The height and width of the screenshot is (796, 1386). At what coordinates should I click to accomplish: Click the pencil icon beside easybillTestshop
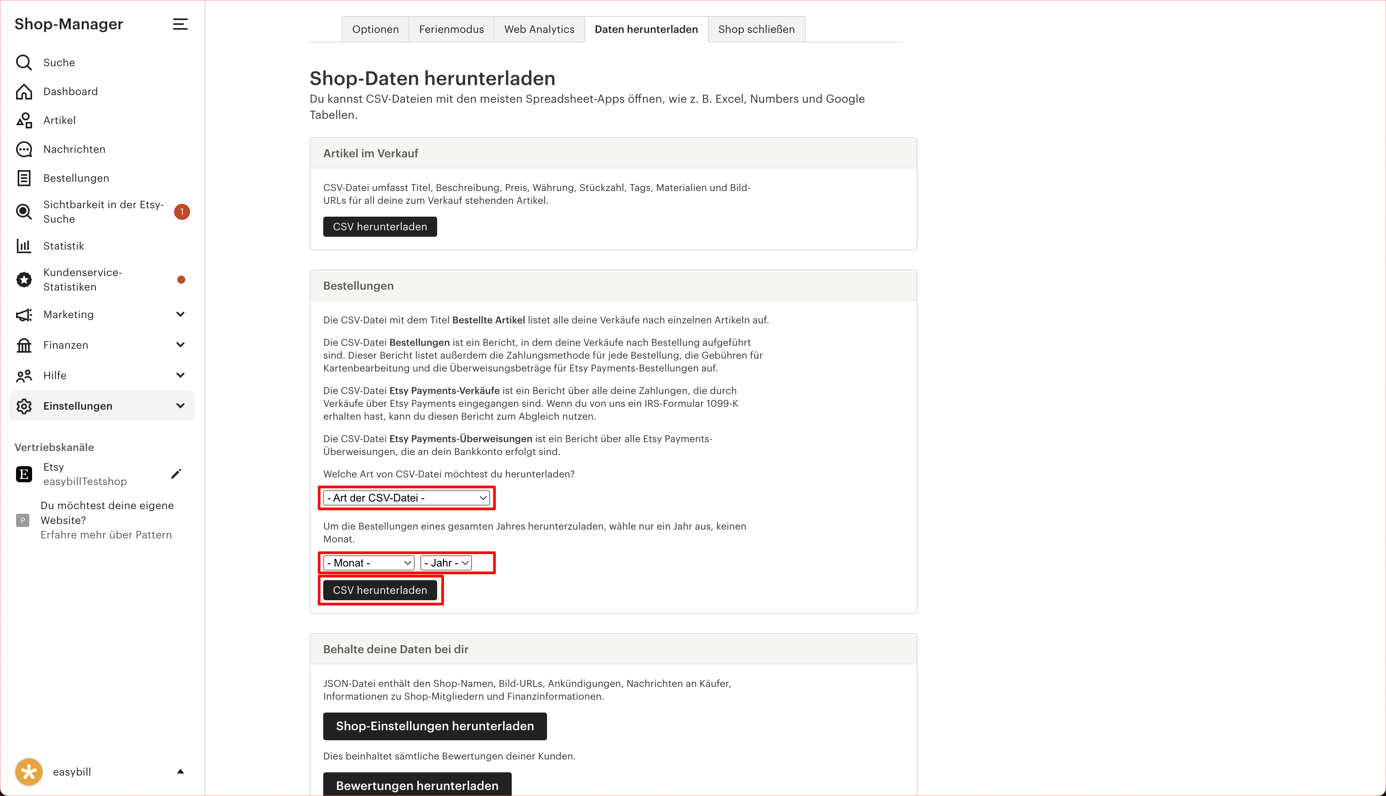176,474
